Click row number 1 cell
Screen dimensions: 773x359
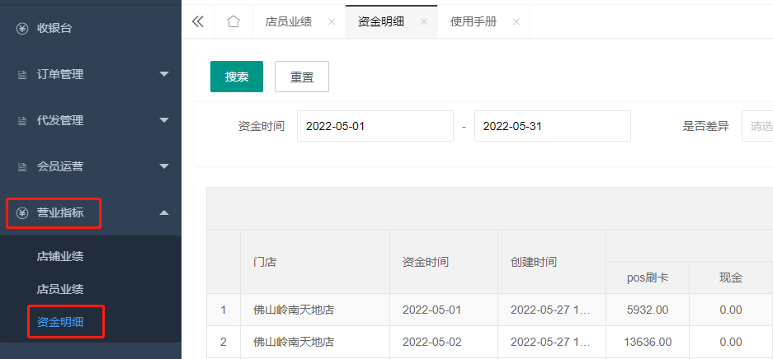pyautogui.click(x=224, y=310)
